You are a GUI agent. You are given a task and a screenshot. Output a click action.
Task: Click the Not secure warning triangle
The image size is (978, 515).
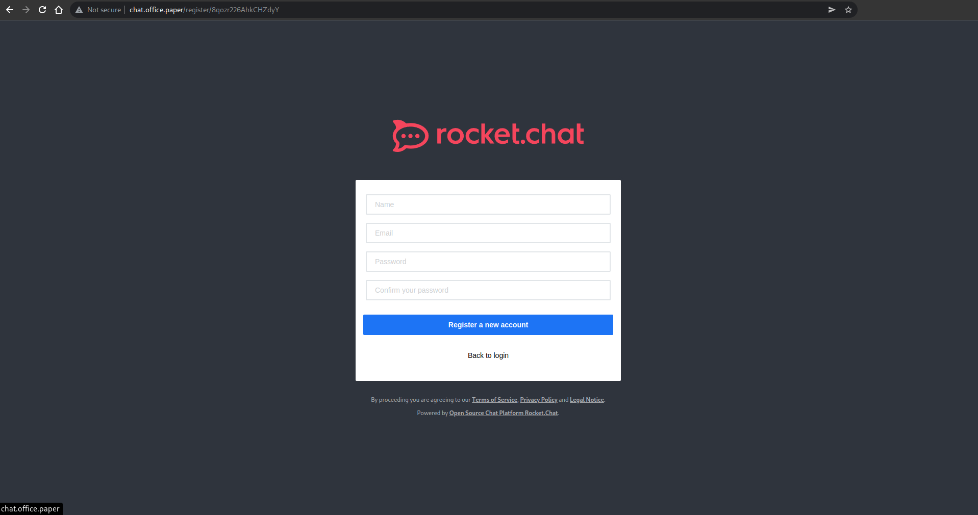pos(79,10)
